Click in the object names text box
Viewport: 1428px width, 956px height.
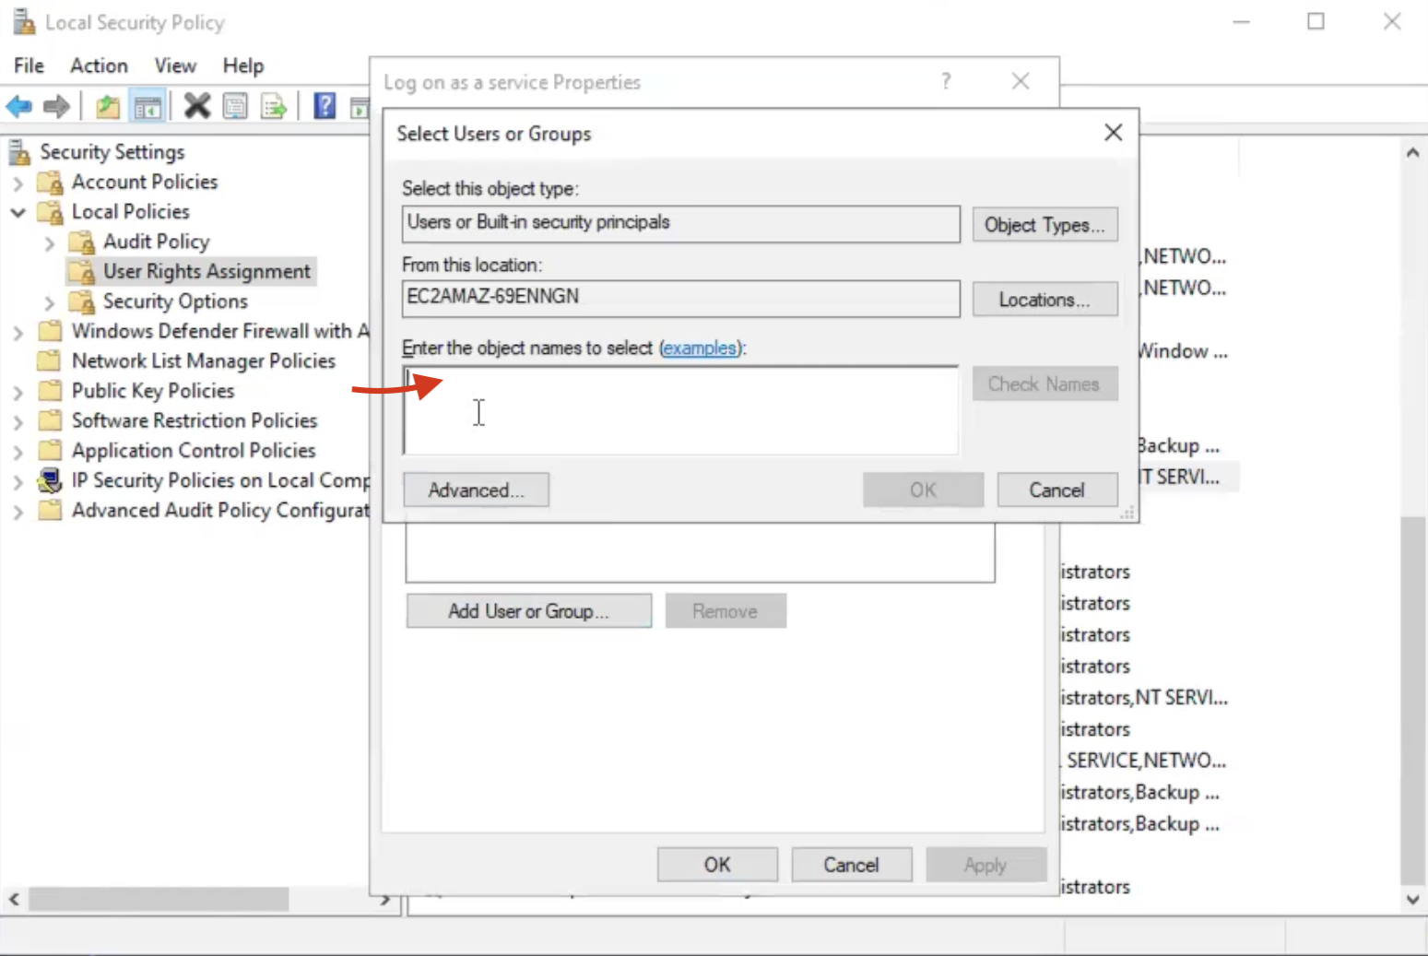(680, 411)
